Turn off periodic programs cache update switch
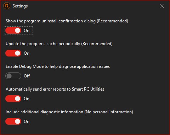The width and height of the screenshot is (170, 135). [x=13, y=53]
